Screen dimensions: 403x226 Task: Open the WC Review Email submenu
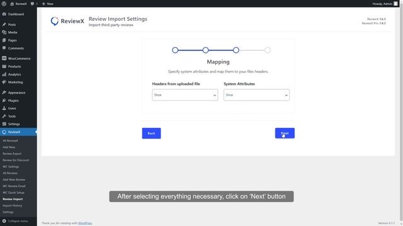tap(14, 186)
